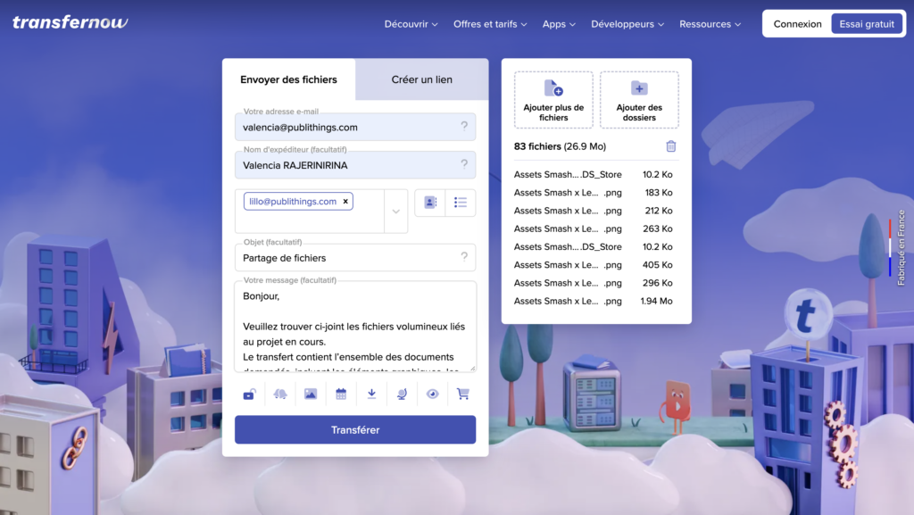Show help for email address field
914x515 pixels.
tap(464, 126)
